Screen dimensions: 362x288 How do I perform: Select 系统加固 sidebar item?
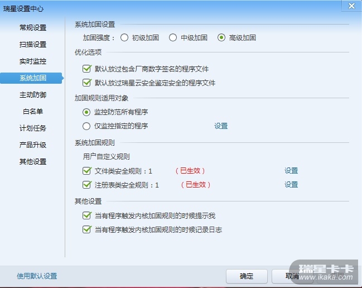[x=32, y=78]
